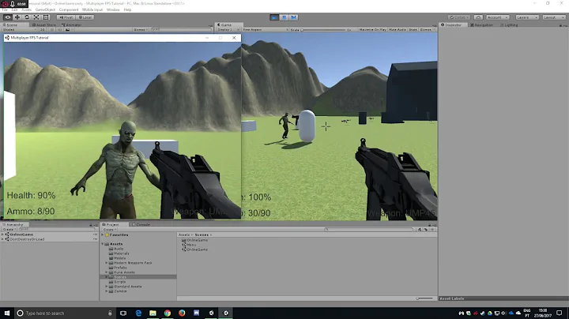Stop play mode with Play button
569x319 pixels.
pyautogui.click(x=274, y=17)
